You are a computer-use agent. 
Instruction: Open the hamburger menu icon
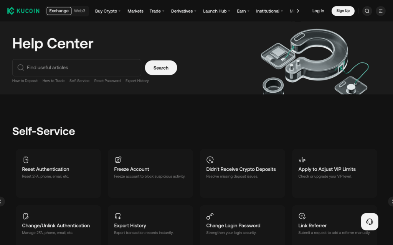point(380,11)
